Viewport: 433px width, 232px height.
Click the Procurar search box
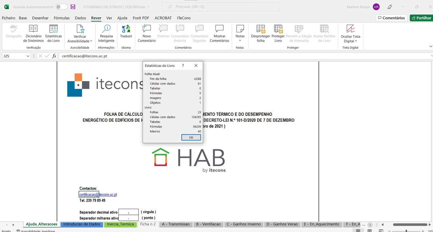coord(221,7)
